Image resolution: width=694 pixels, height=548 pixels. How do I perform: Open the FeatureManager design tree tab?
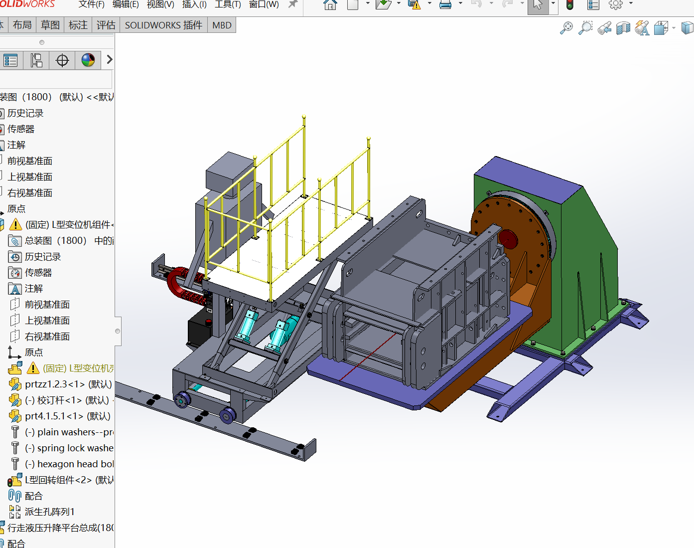pyautogui.click(x=10, y=60)
